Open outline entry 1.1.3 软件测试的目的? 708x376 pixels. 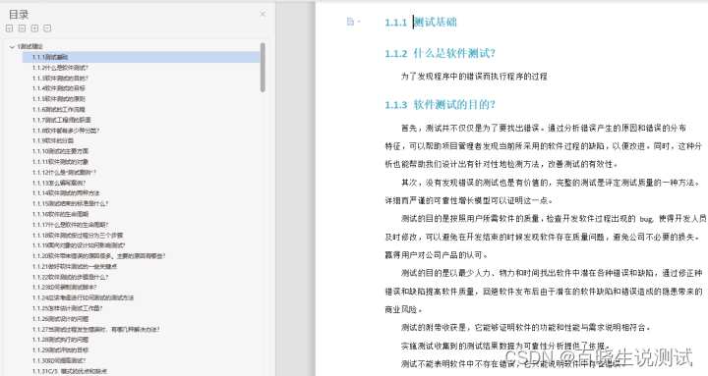(x=60, y=78)
